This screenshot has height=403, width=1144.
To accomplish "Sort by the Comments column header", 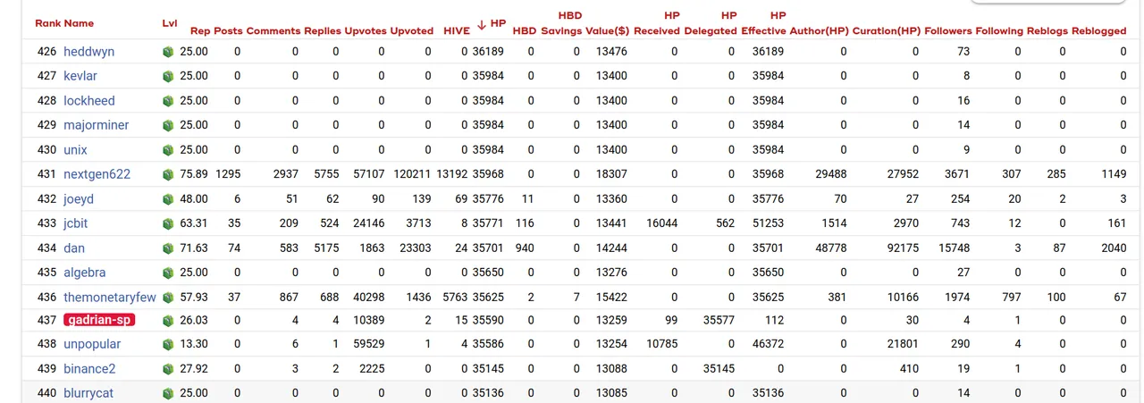I will click(273, 30).
